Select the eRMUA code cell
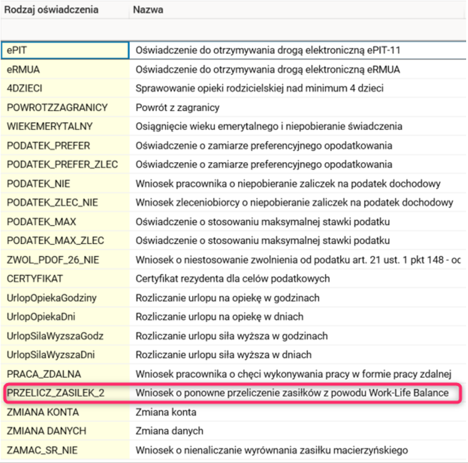This screenshot has height=463, width=468. tap(65, 69)
